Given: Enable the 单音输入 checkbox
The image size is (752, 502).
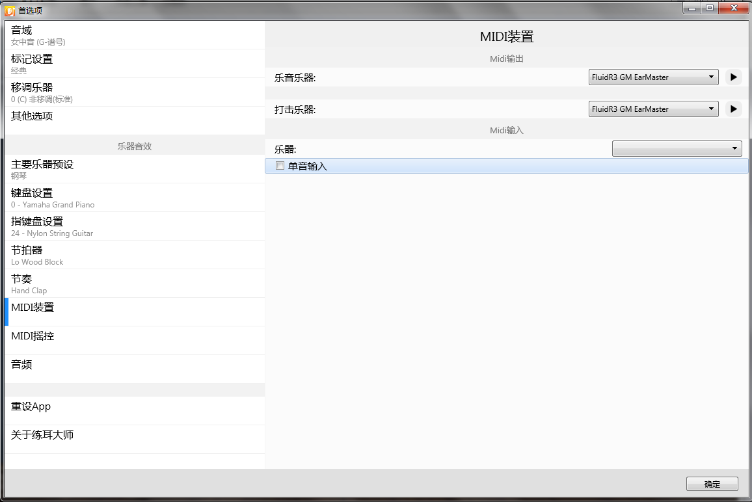Looking at the screenshot, I should click(280, 166).
